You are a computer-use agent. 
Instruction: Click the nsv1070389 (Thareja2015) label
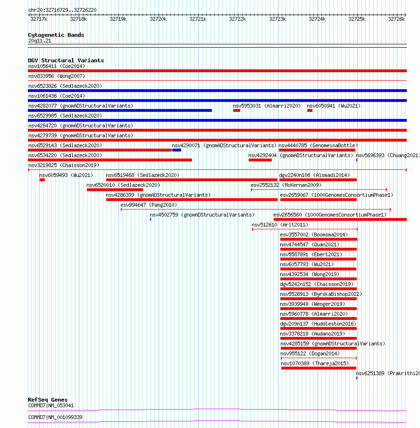315,363
